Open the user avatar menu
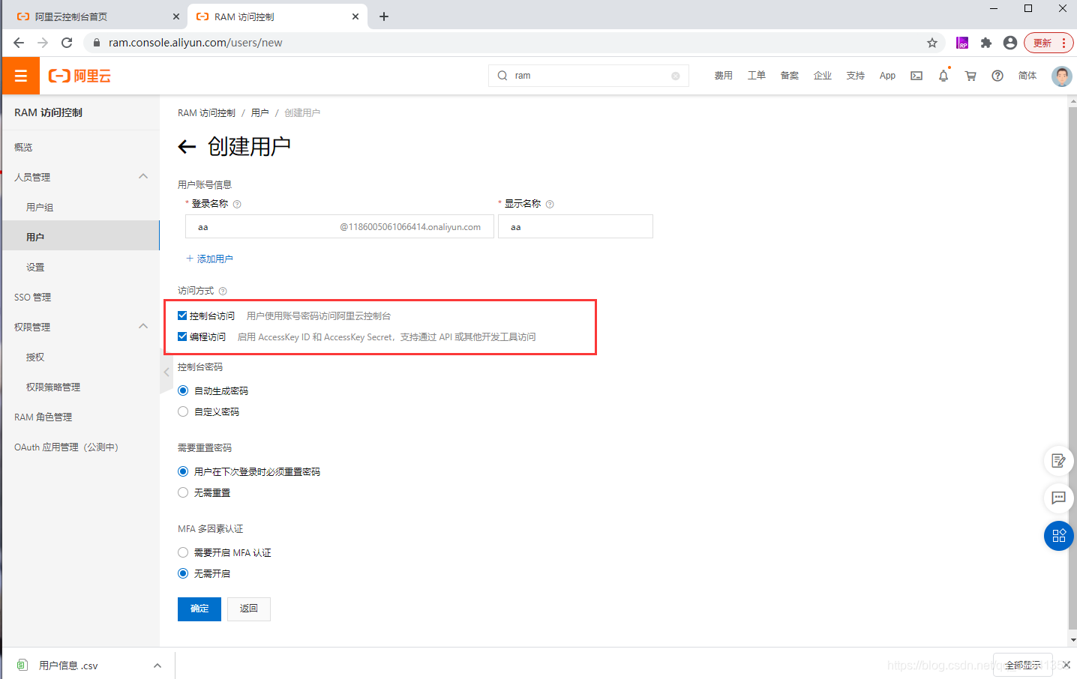Screen dimensions: 1077x679 1062,76
